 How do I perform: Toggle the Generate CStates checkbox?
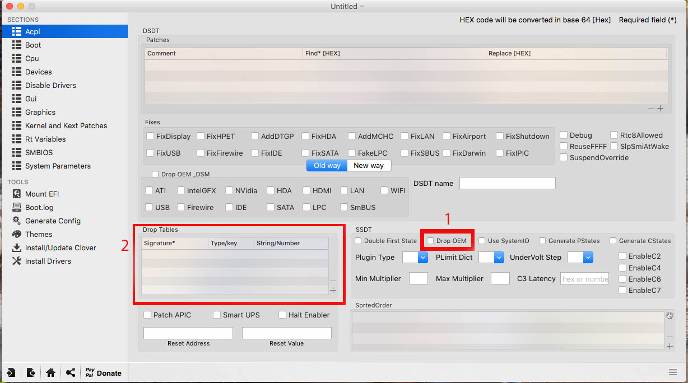coord(613,241)
